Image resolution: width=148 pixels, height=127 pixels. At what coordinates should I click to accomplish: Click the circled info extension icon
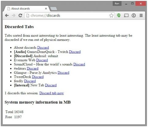134,15
